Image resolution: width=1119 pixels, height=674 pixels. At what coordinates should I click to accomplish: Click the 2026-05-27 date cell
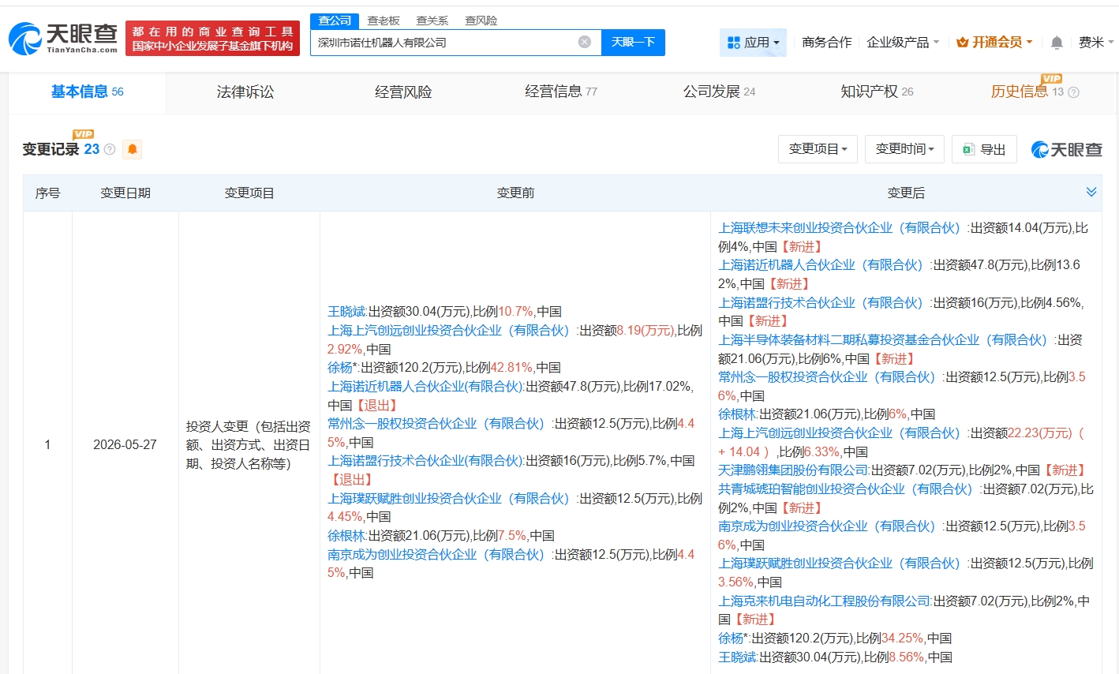[125, 445]
